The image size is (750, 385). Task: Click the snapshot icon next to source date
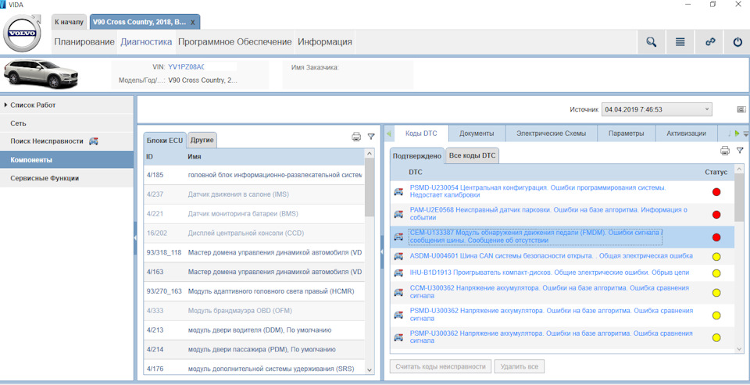741,109
